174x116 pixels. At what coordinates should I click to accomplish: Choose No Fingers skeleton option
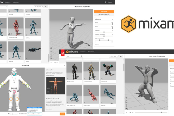(x=35, y=112)
